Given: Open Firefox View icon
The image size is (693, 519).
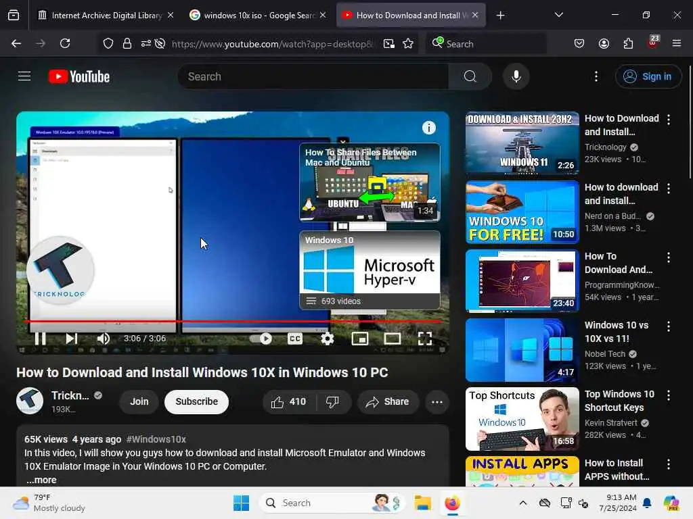Looking at the screenshot, I should (14, 16).
